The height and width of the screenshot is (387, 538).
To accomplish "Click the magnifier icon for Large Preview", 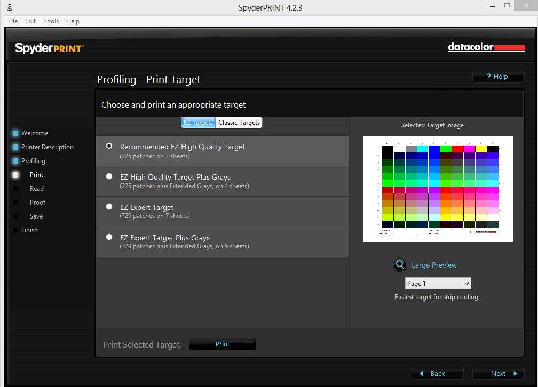I will pos(400,265).
